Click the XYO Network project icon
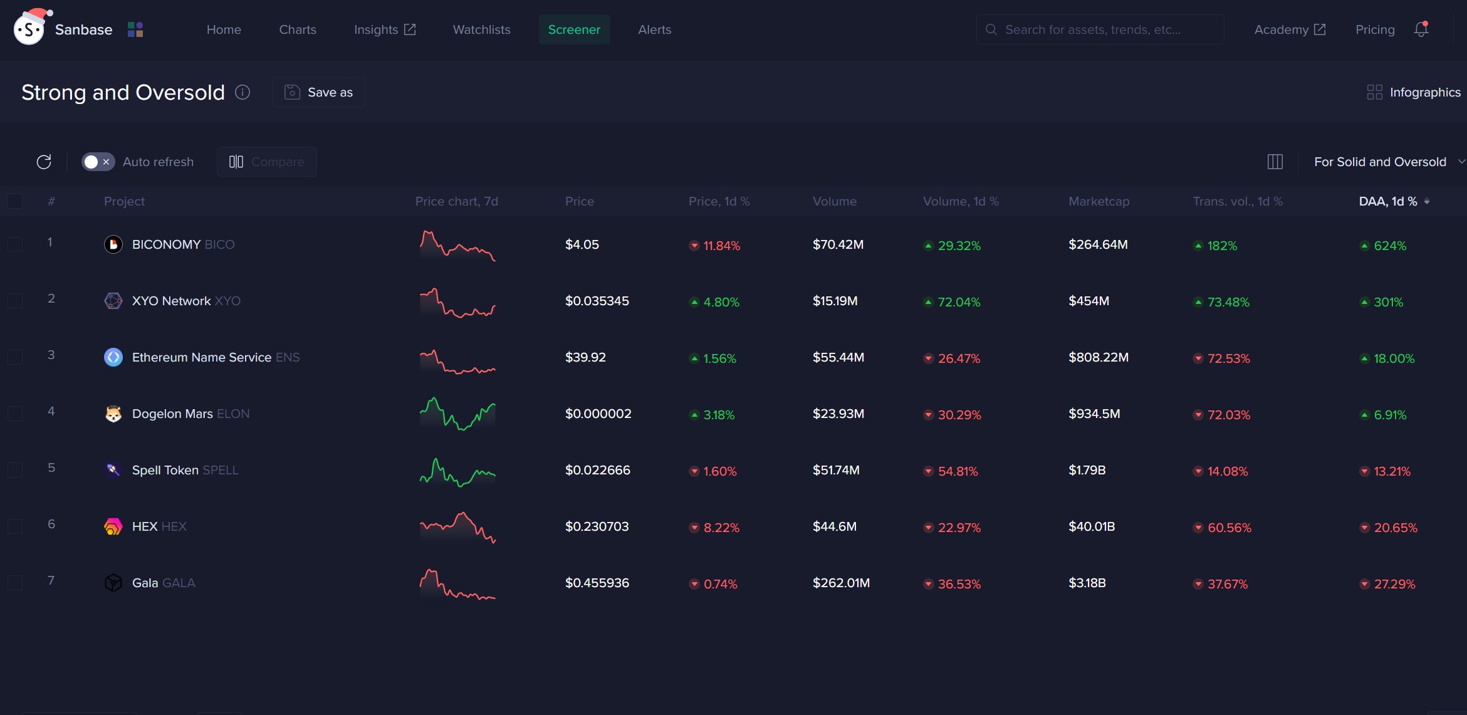 pyautogui.click(x=113, y=301)
